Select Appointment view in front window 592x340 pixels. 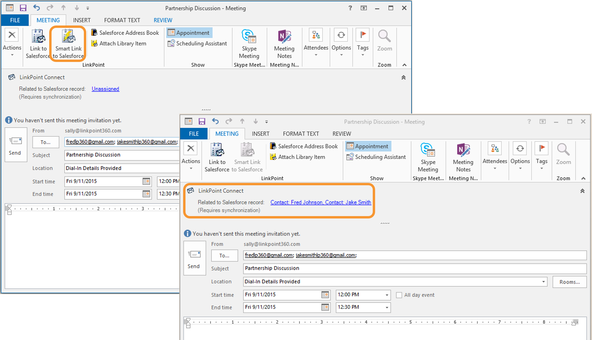tap(368, 146)
